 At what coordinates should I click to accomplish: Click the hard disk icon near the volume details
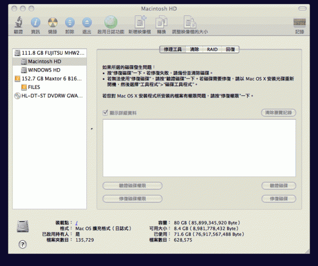(x=23, y=226)
